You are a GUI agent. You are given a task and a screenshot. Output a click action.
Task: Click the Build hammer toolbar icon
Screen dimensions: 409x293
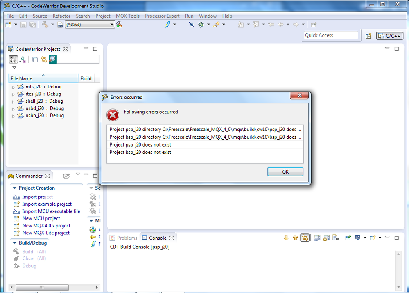(x=45, y=25)
